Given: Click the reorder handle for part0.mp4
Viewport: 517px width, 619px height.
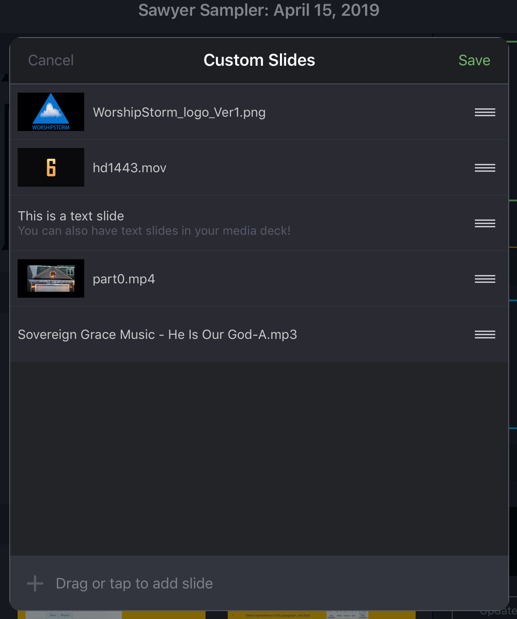Looking at the screenshot, I should [485, 279].
